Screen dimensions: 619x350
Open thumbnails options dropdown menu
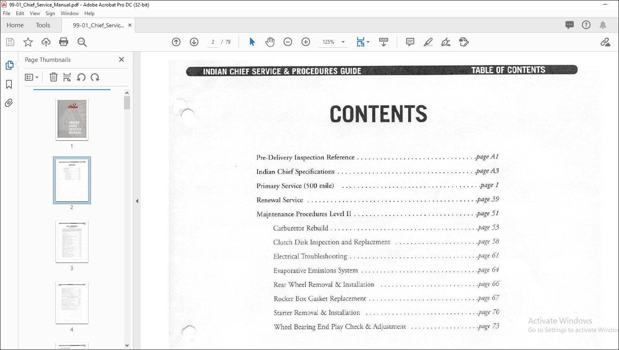(31, 77)
